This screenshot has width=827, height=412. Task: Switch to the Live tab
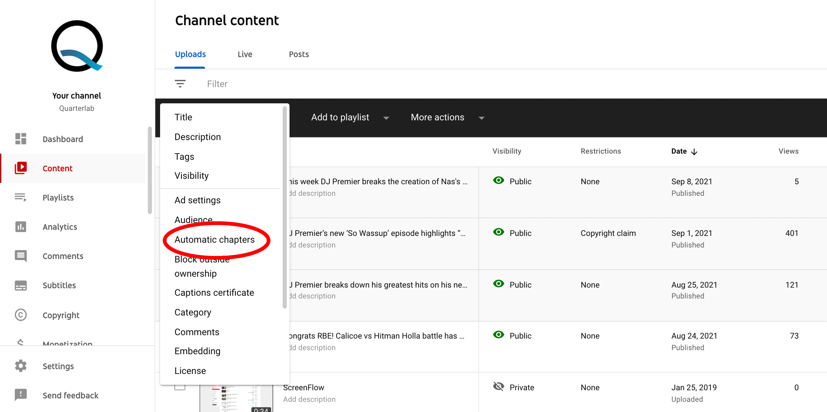point(245,54)
